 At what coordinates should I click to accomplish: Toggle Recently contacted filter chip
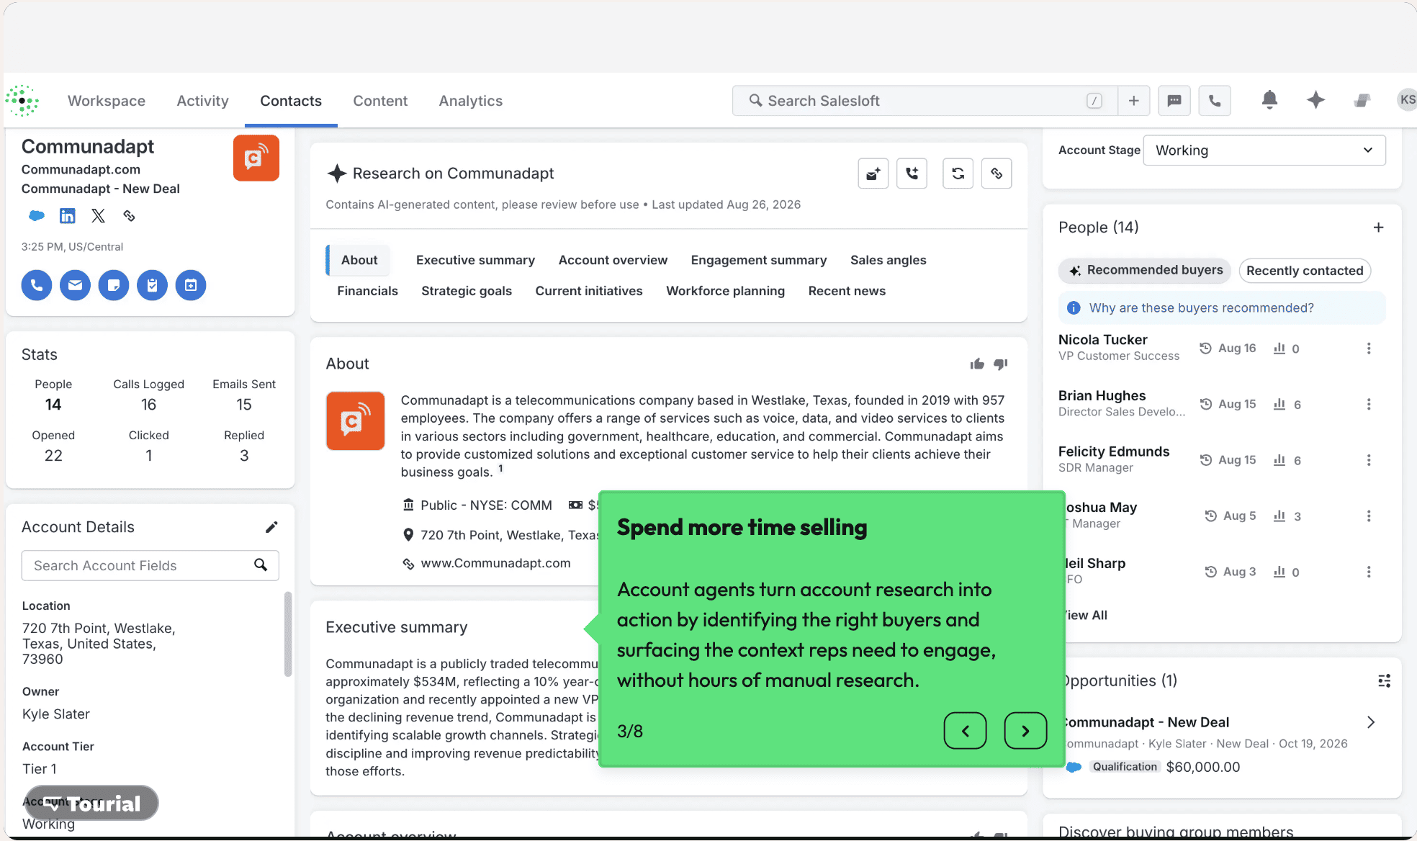[1305, 271]
